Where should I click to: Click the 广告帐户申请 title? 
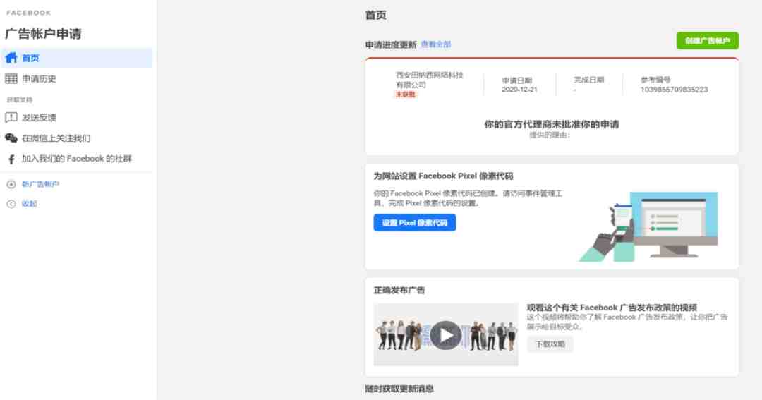coord(43,34)
